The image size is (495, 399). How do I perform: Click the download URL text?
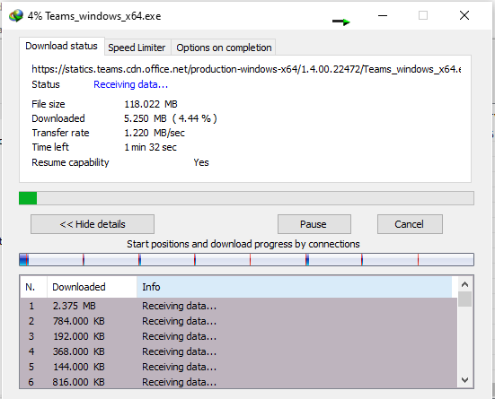(246, 69)
